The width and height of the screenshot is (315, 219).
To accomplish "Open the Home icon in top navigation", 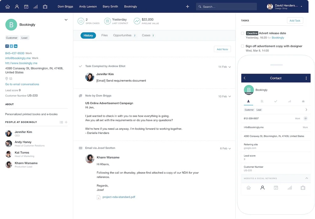I will 8,7.
